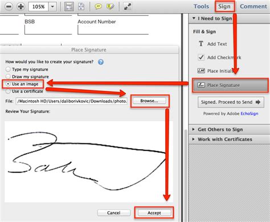This screenshot has width=270, height=222.
Task: Click the signature preview image
Action: tap(89, 162)
